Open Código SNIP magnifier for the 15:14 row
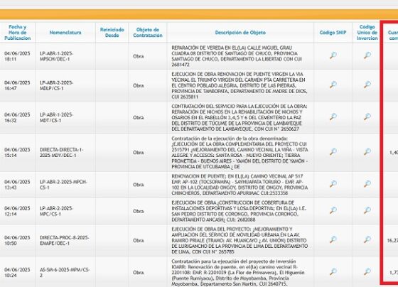 pos(333,152)
